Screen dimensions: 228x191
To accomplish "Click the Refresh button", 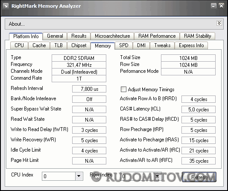I will coord(199,177).
